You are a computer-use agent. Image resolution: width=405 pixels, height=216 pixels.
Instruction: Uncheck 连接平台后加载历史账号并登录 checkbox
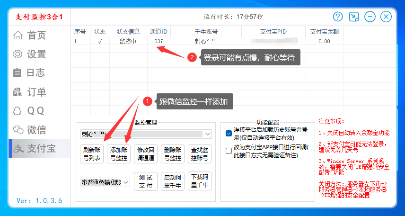[229, 134]
